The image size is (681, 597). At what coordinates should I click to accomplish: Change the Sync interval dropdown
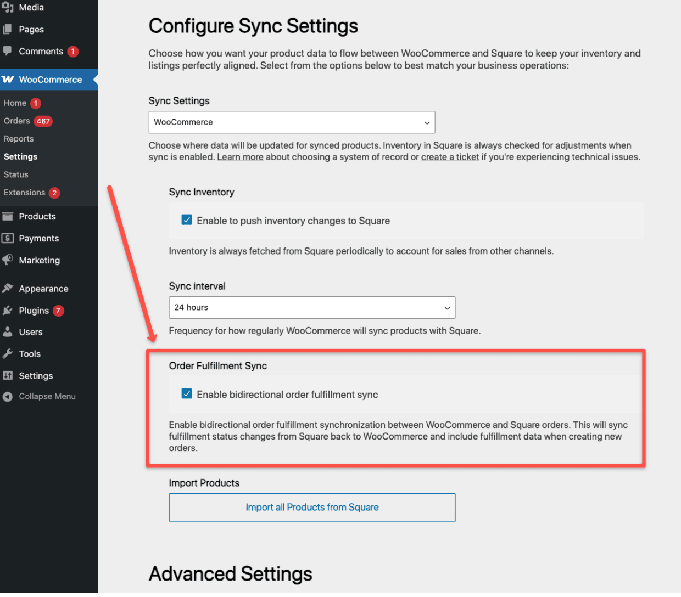click(x=312, y=308)
